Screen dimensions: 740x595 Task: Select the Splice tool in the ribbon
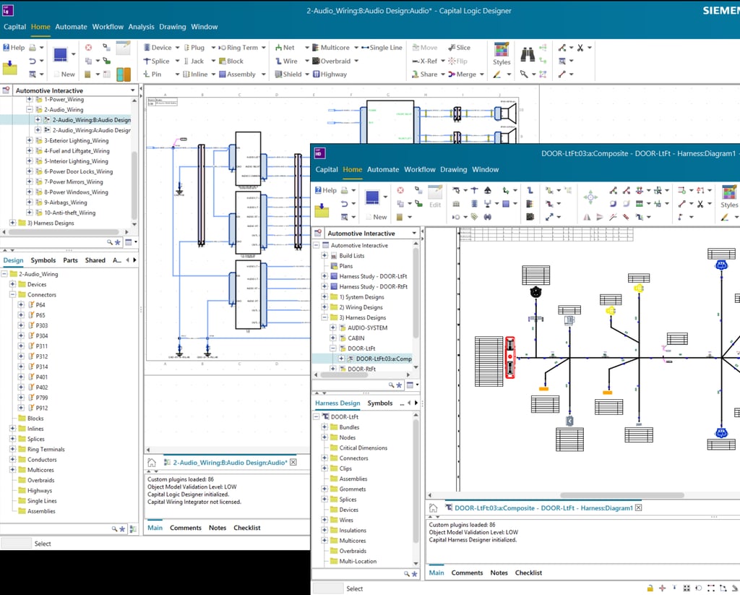coord(158,61)
